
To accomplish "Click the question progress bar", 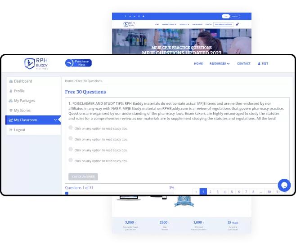I will coord(119,193).
